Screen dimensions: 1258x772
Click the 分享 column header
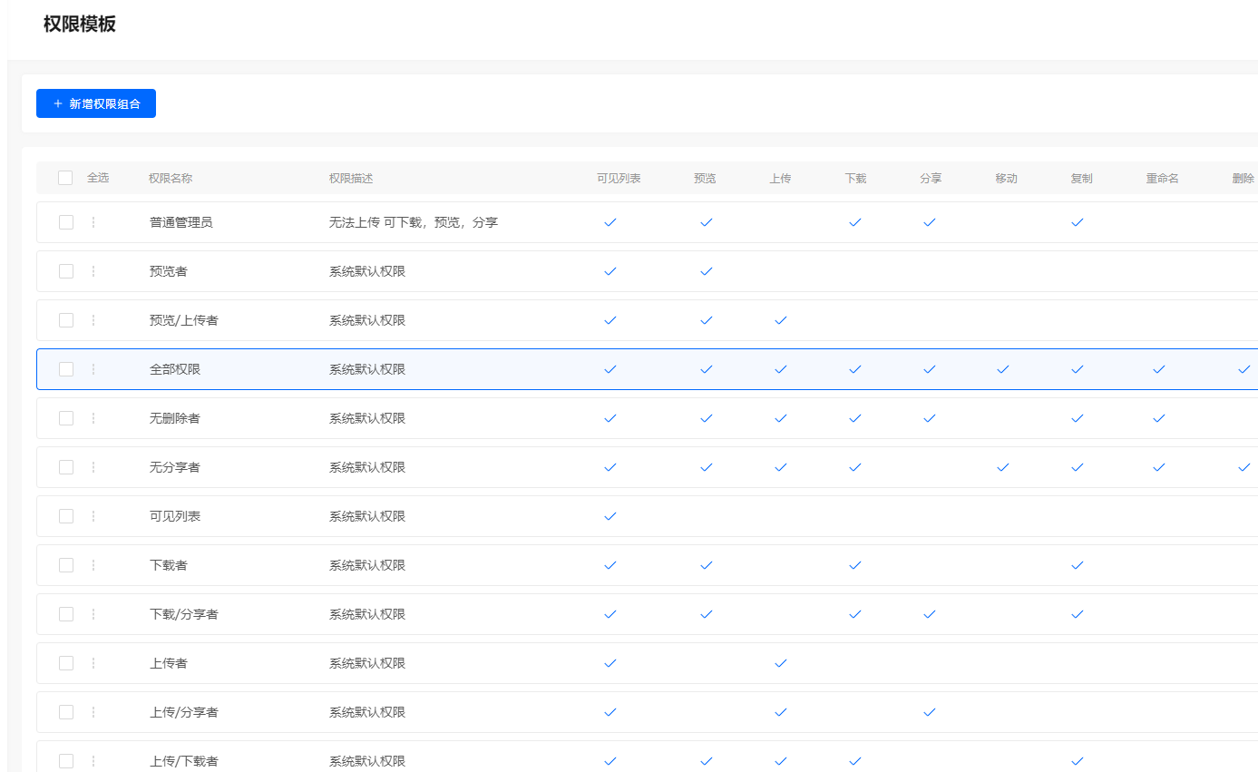pyautogui.click(x=931, y=179)
